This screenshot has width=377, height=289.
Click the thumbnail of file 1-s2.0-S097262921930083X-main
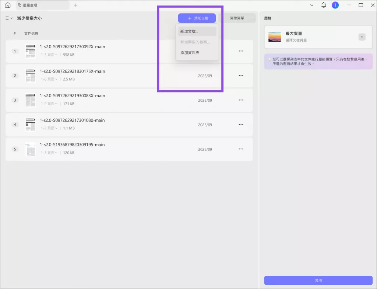30,100
